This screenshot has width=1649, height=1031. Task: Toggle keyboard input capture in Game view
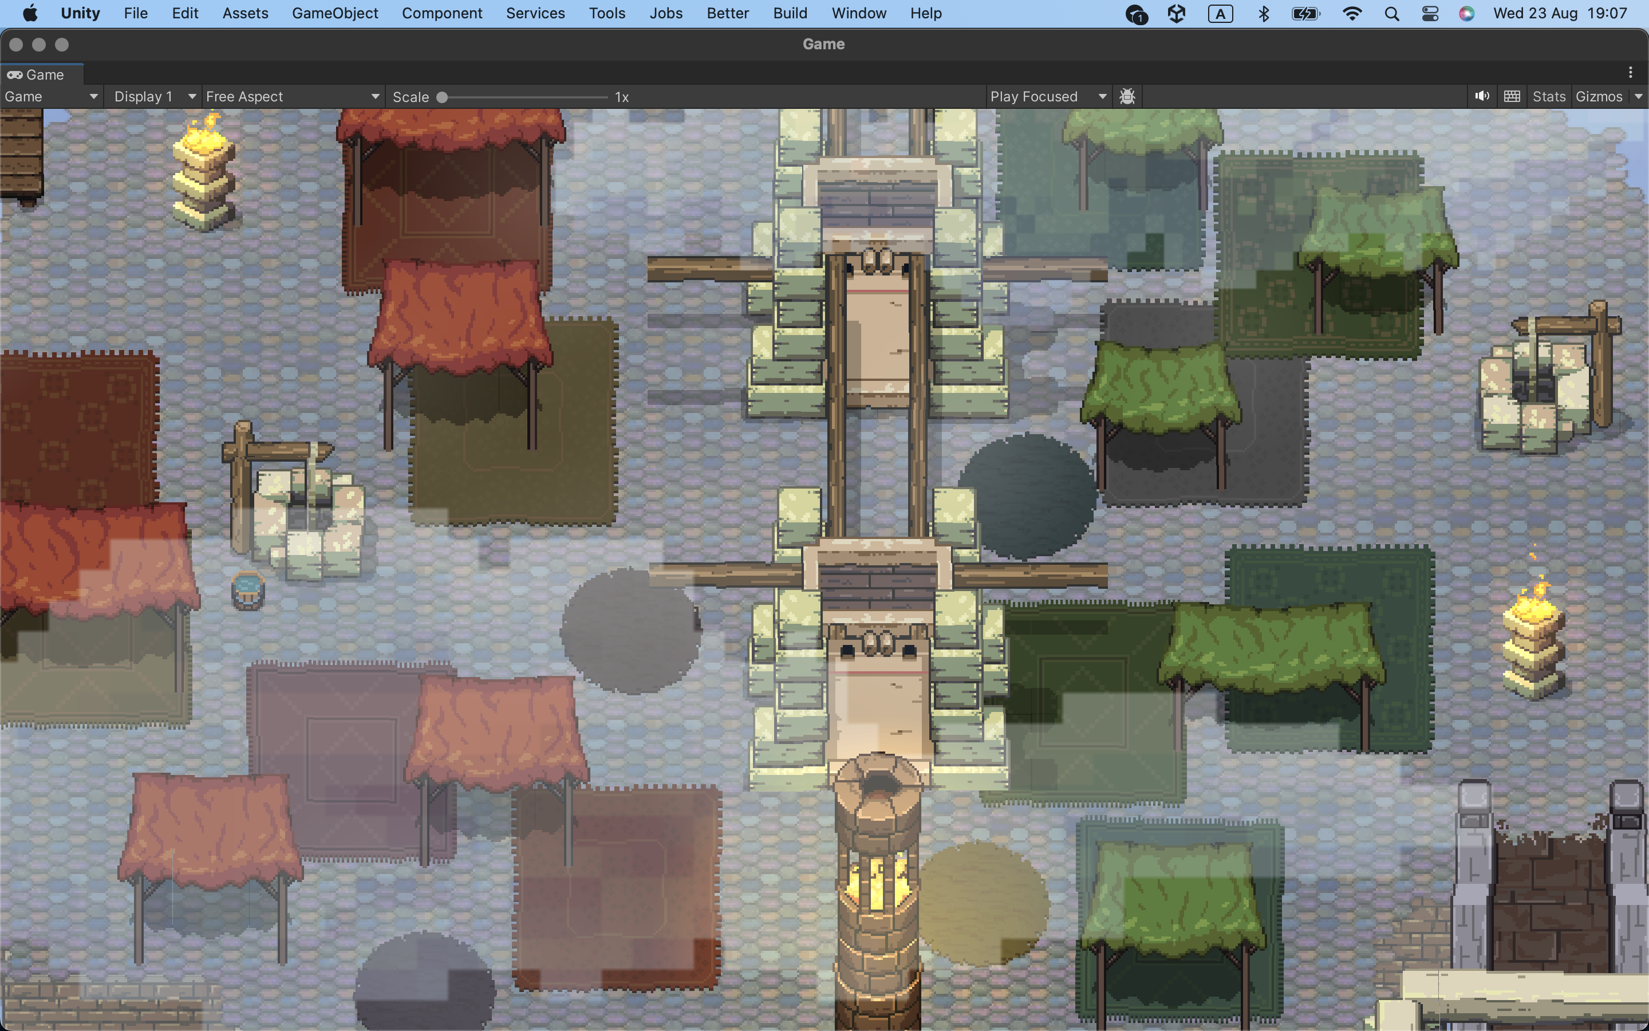coord(1512,96)
